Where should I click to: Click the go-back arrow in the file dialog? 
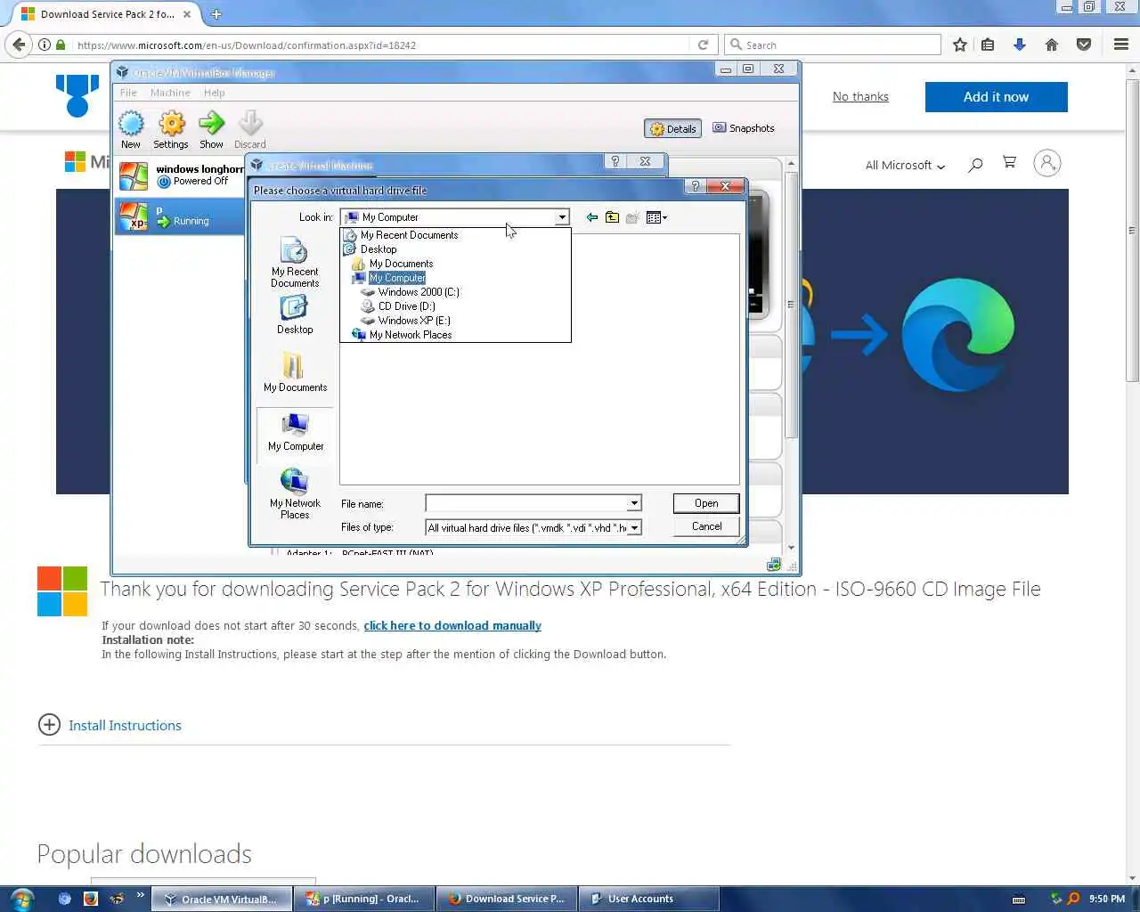(x=592, y=217)
